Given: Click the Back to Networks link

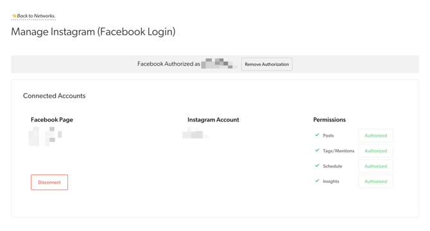Looking at the screenshot, I should point(33,16).
